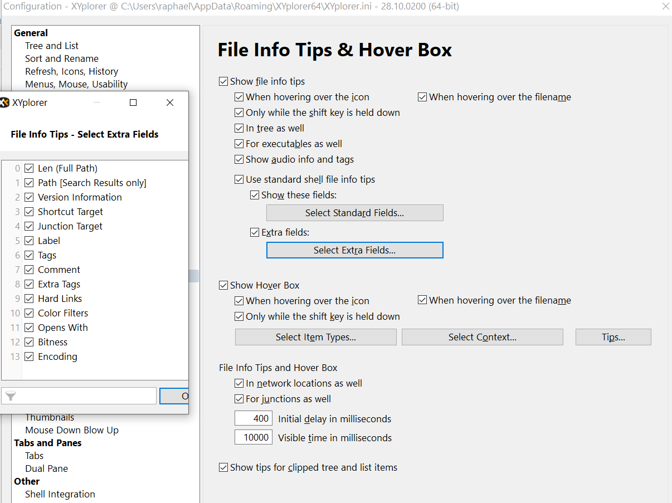Maximize the XYplorer extra fields dialog
Viewport: 672px width, 503px height.
point(133,102)
